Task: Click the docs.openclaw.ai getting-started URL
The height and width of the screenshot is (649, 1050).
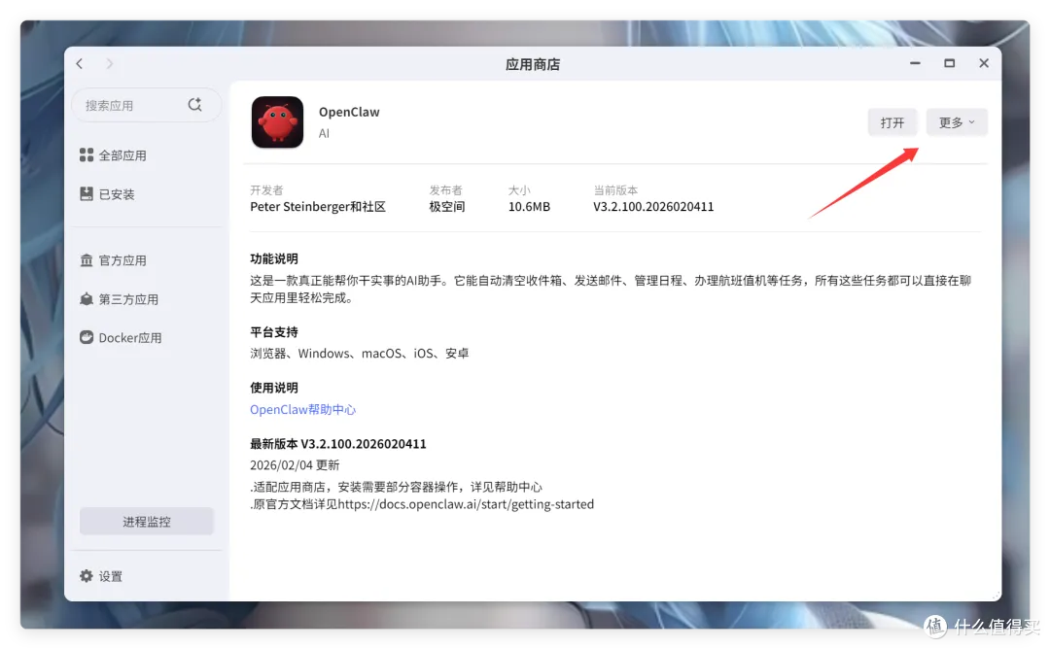Action: pyautogui.click(x=466, y=504)
